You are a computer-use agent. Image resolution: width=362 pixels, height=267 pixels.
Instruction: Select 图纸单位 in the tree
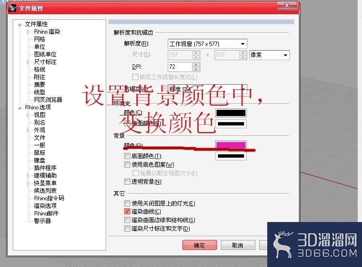click(x=45, y=54)
